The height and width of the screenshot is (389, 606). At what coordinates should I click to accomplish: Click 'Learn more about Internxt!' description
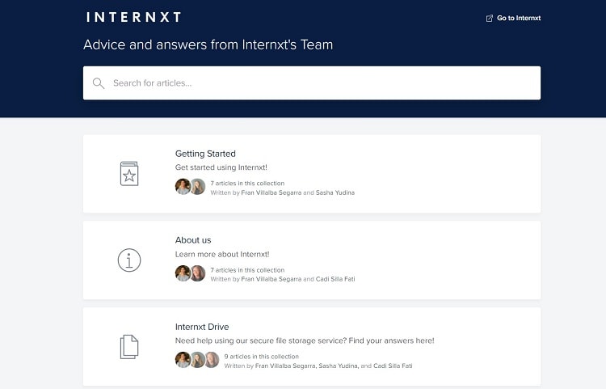222,254
